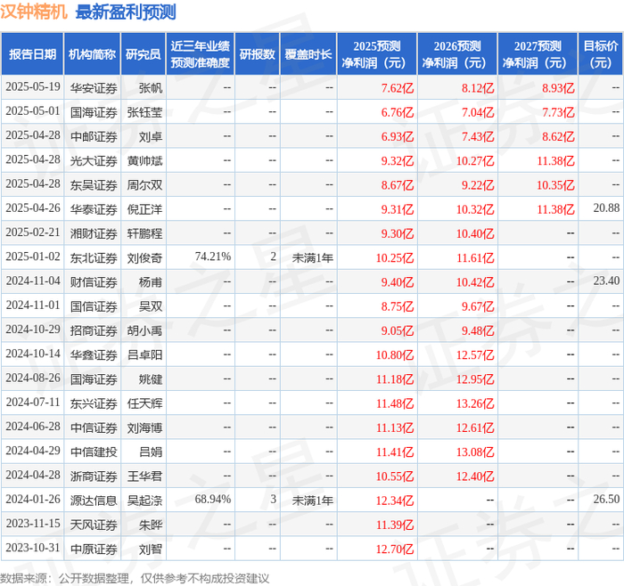The width and height of the screenshot is (624, 586).
Task: Click 源达信息 institution cell
Action: pos(94,501)
